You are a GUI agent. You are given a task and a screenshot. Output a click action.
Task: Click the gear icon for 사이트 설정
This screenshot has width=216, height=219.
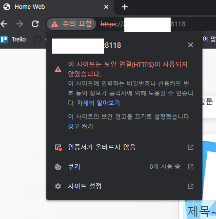[x=58, y=186]
